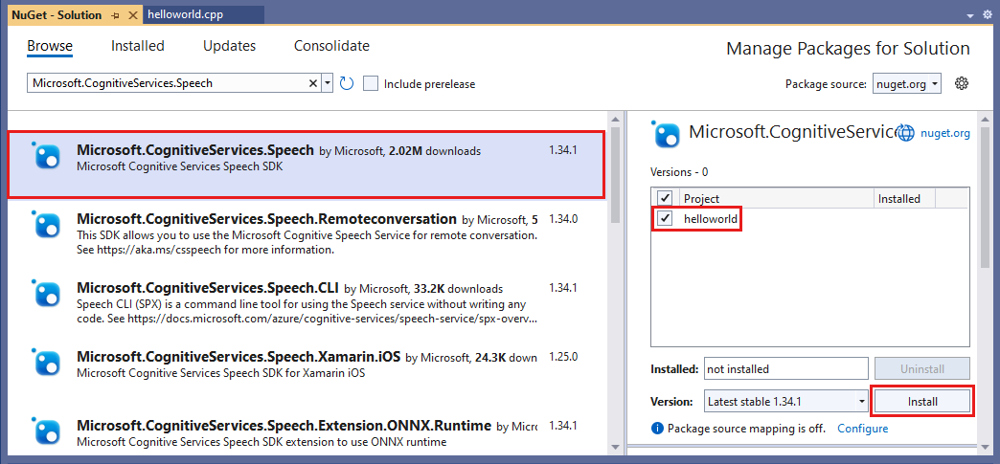Image resolution: width=1000 pixels, height=464 pixels.
Task: Click Microsoft.CognitiveServices.Speech package icon in list
Action: (48, 156)
